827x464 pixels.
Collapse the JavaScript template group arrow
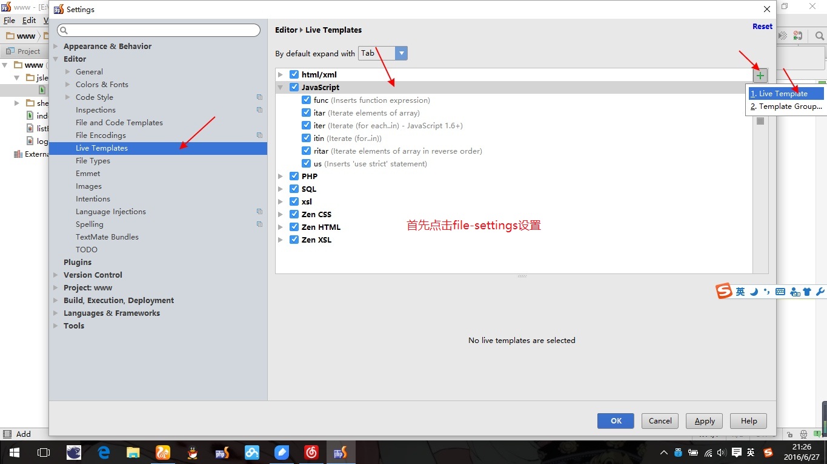click(x=281, y=87)
